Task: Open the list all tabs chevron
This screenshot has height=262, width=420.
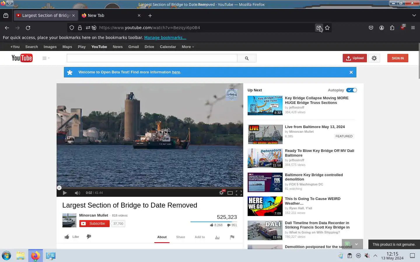Action: tap(414, 15)
